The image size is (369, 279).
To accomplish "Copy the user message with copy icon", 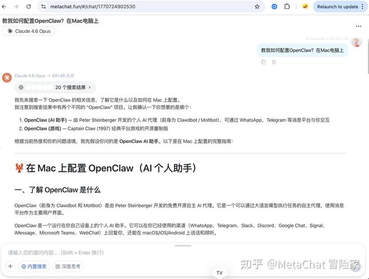I will pyautogui.click(x=264, y=62).
